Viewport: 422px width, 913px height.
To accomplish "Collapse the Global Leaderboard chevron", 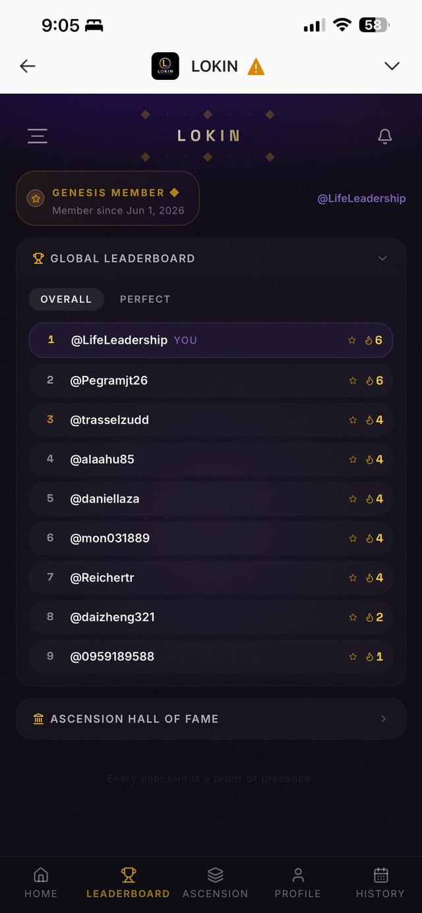I will (x=382, y=259).
